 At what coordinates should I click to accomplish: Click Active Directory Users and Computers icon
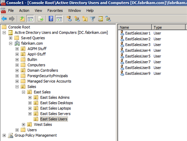[x=10, y=32]
